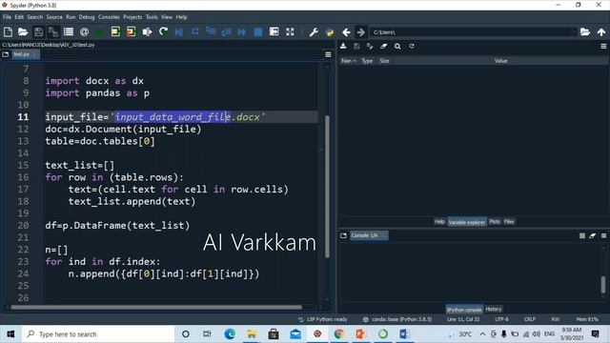Switch to test.py editor tab
This screenshot has height=343, width=610.
(x=26, y=54)
